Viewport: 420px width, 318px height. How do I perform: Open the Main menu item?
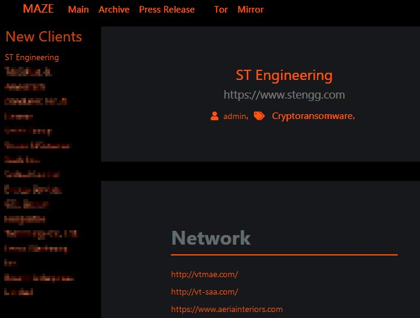coord(78,10)
